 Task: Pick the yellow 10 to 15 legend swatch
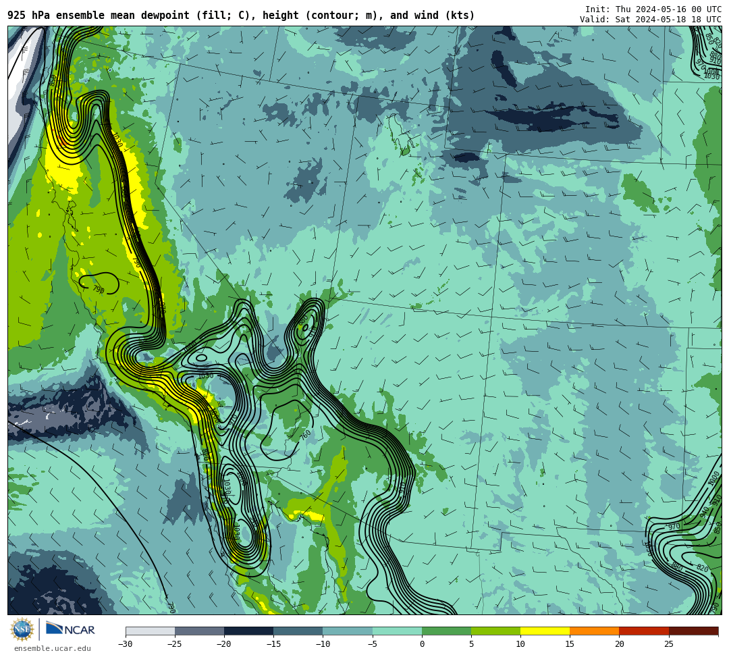(545, 631)
